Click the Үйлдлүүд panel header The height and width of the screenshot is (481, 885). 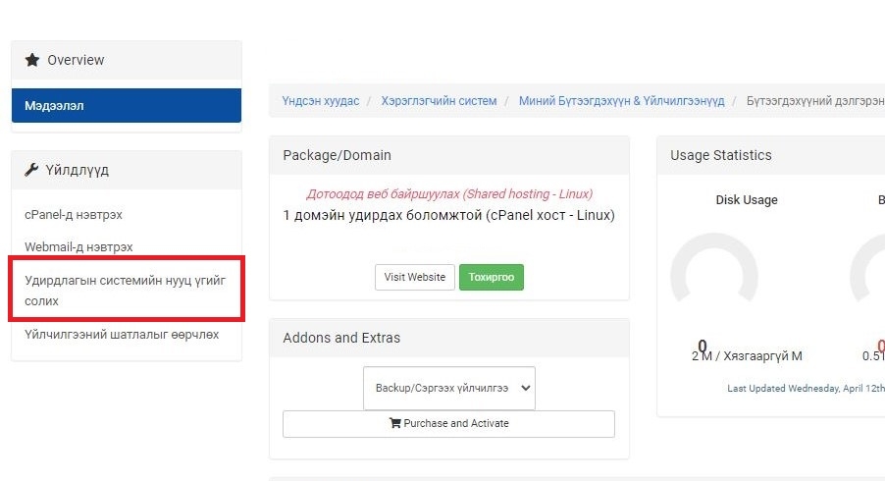[127, 170]
